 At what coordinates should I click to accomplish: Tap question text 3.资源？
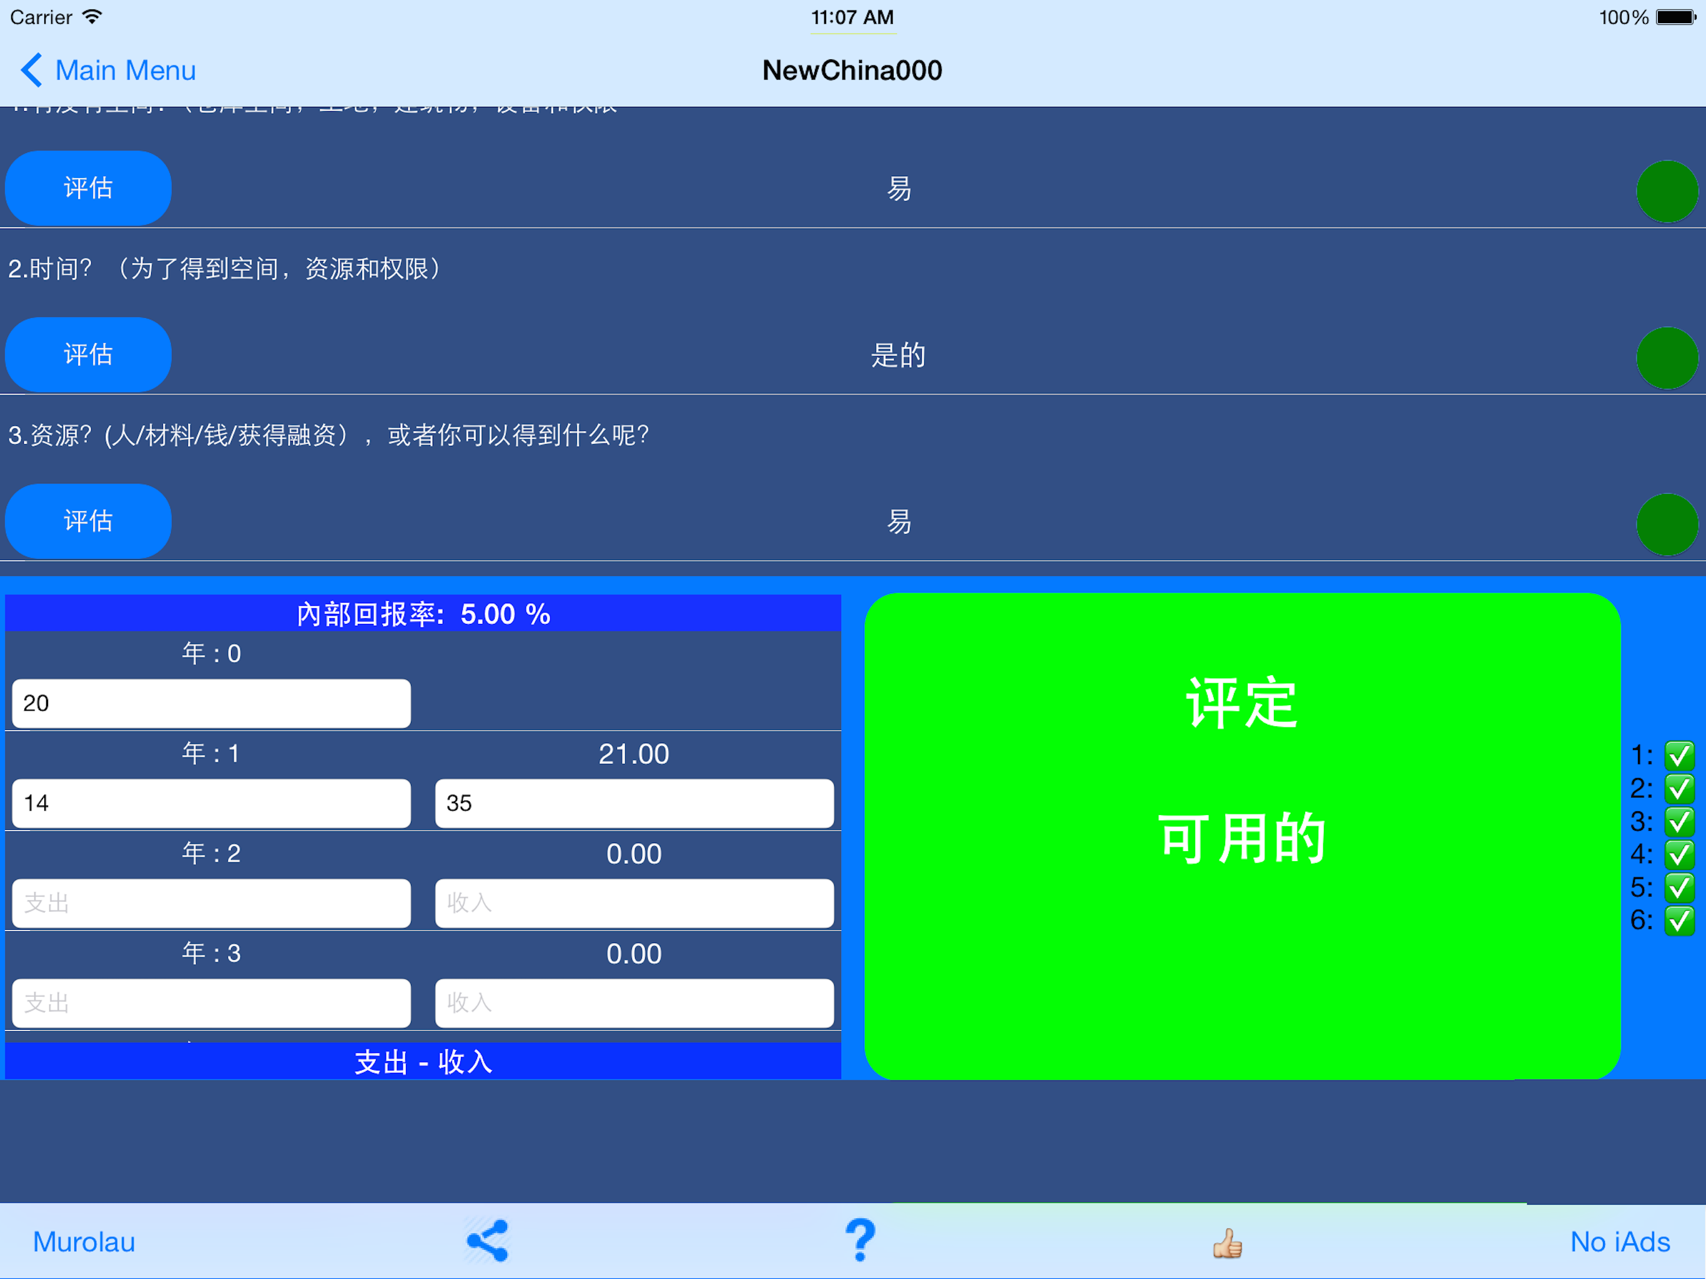(x=328, y=435)
